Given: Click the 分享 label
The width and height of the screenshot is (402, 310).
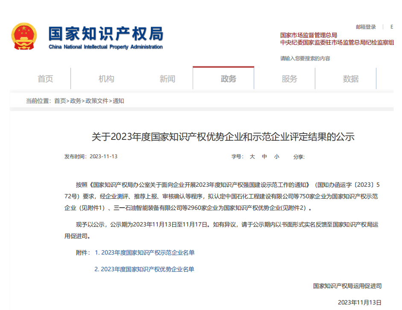Looking at the screenshot, I should pyautogui.click(x=299, y=156).
